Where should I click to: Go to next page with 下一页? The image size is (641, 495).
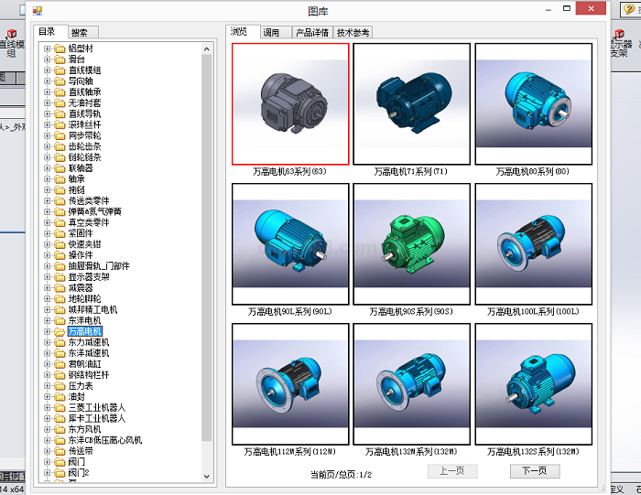(534, 471)
